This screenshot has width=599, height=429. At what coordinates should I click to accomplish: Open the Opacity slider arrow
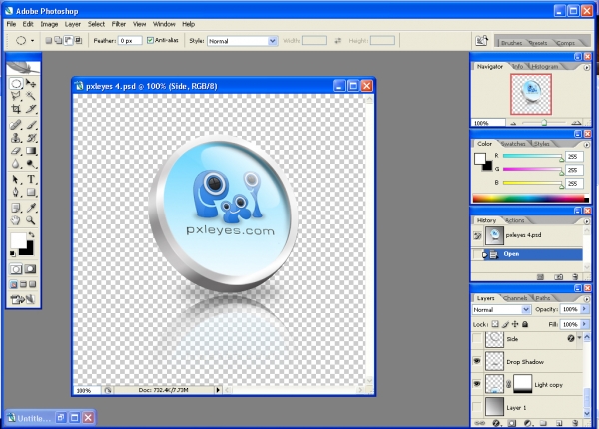click(584, 309)
